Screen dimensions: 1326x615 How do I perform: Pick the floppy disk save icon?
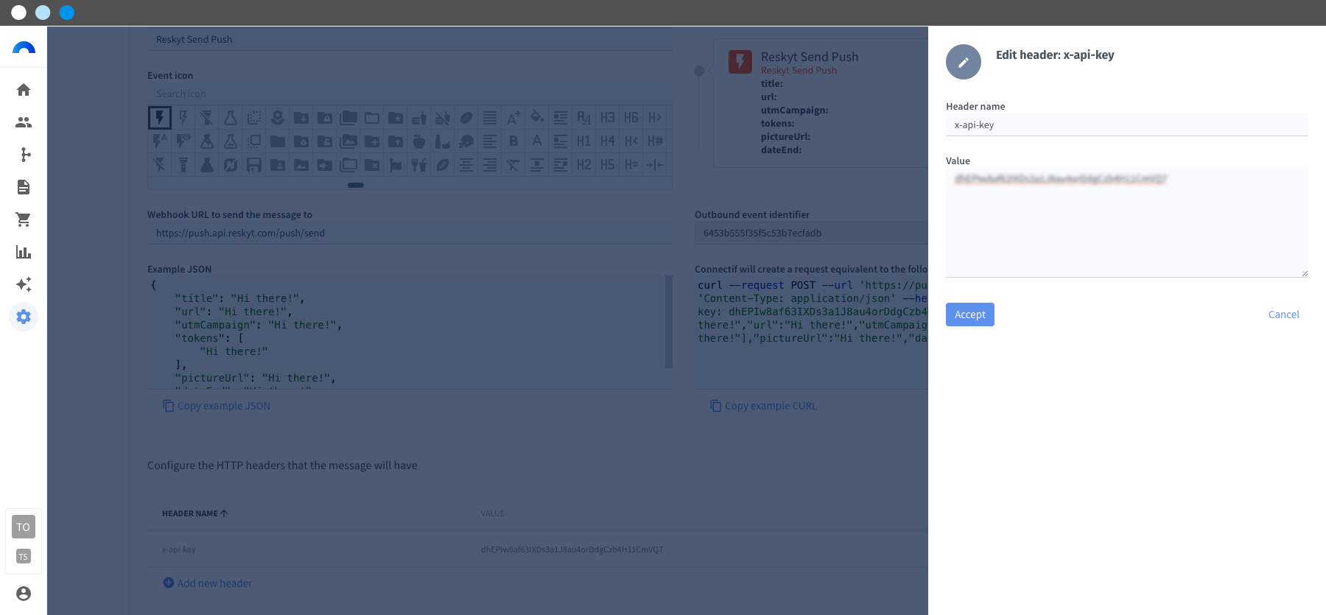[254, 165]
